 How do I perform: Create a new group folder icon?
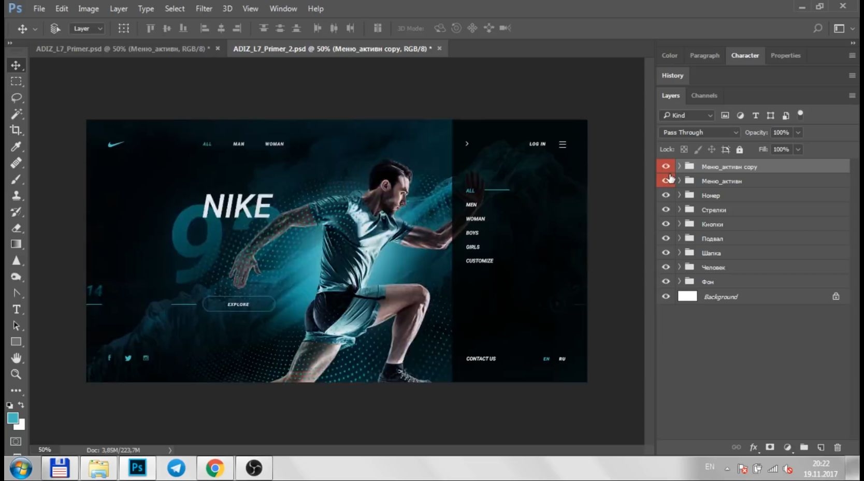click(x=804, y=447)
